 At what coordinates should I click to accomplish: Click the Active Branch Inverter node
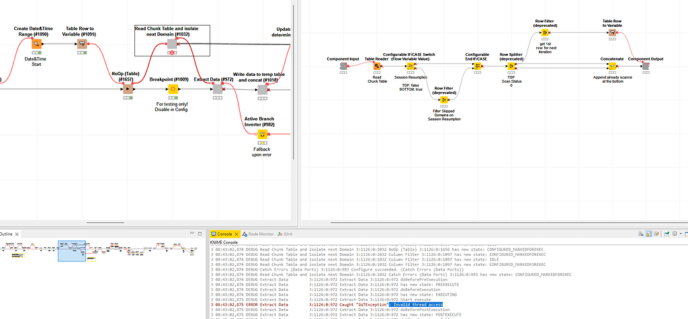(x=263, y=134)
